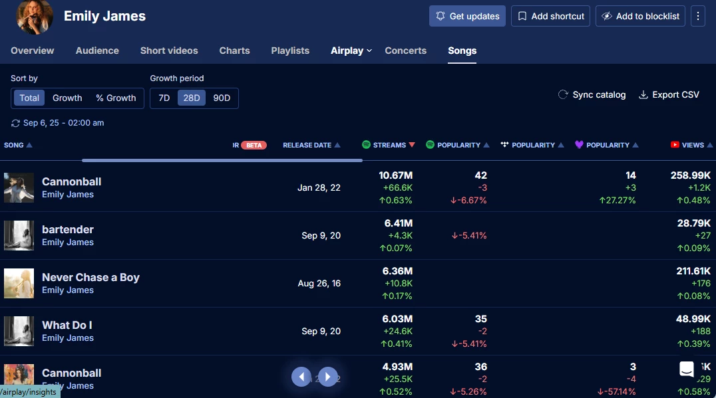The width and height of the screenshot is (716, 398).
Task: Open Cannonball song title with 10.67M streams
Action: 72,181
